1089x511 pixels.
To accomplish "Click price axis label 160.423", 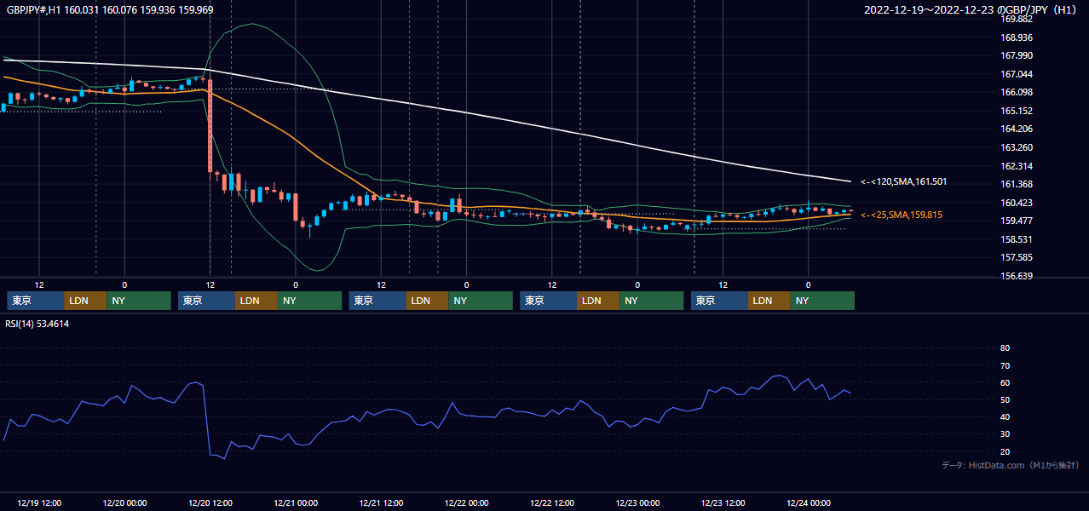I will 1016,203.
